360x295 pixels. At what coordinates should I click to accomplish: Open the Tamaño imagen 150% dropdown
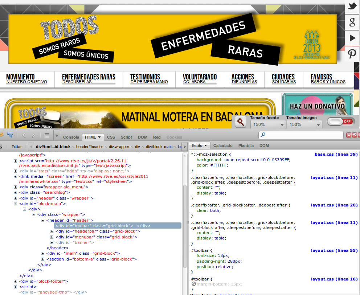pyautogui.click(x=304, y=125)
